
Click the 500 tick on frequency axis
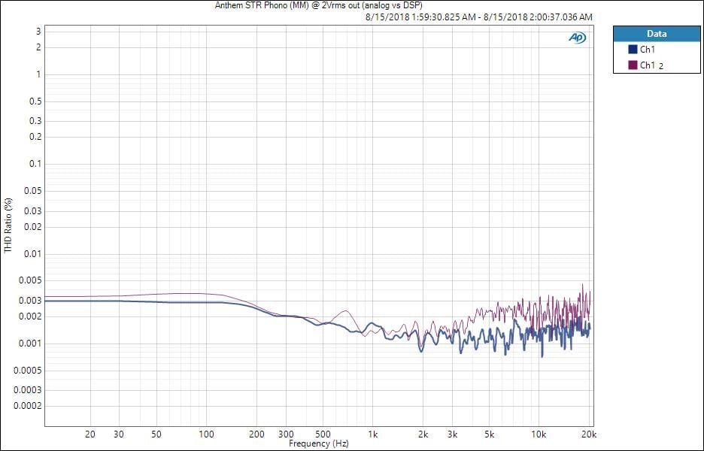tap(323, 434)
